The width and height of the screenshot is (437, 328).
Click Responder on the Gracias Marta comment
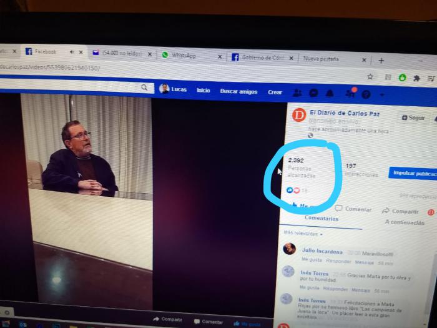pyautogui.click(x=335, y=289)
